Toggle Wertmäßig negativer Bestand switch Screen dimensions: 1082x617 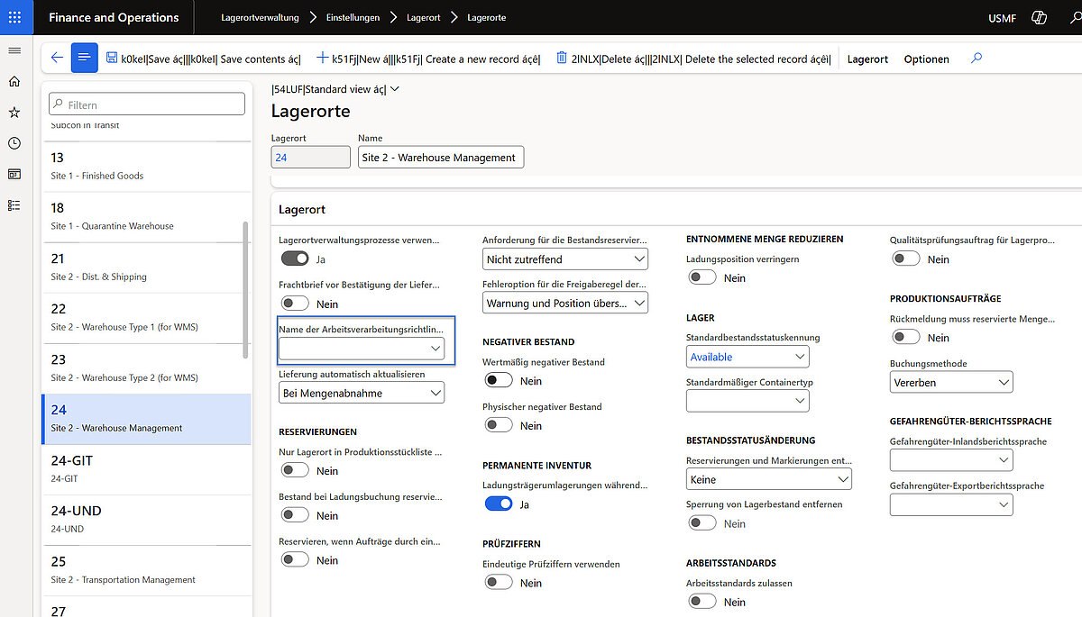pyautogui.click(x=499, y=381)
